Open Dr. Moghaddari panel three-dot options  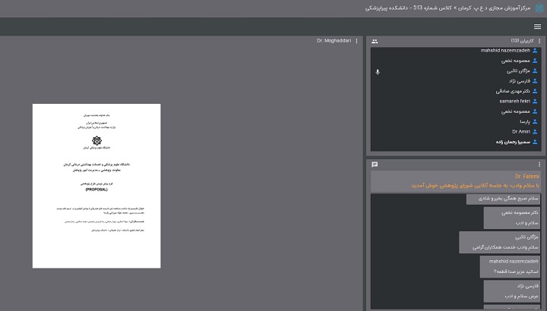356,41
